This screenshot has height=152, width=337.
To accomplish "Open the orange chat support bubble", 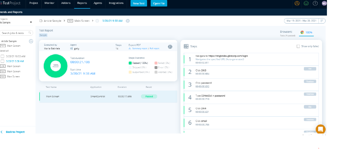I will click(320, 129).
